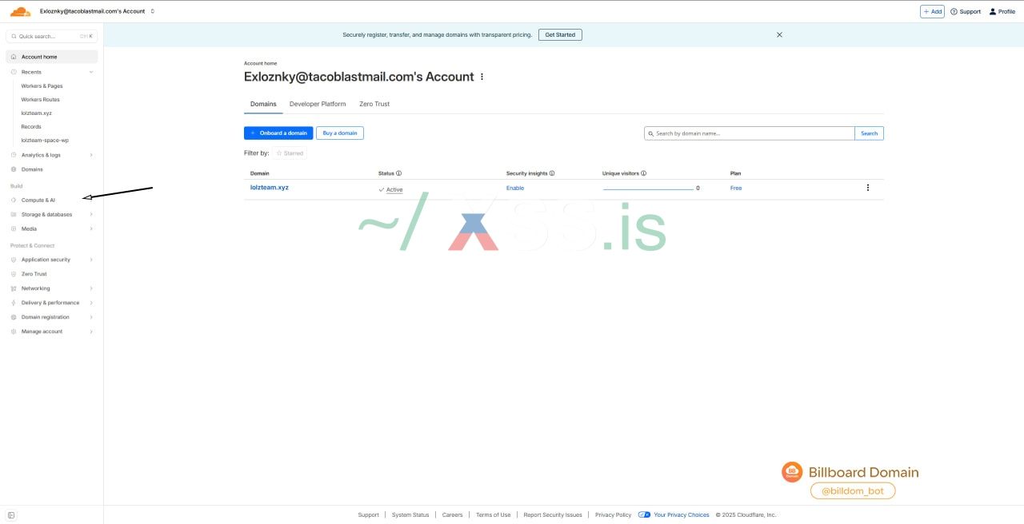Viewport: 1024px width, 524px height.
Task: Click Enable under Security insights
Action: tap(515, 189)
